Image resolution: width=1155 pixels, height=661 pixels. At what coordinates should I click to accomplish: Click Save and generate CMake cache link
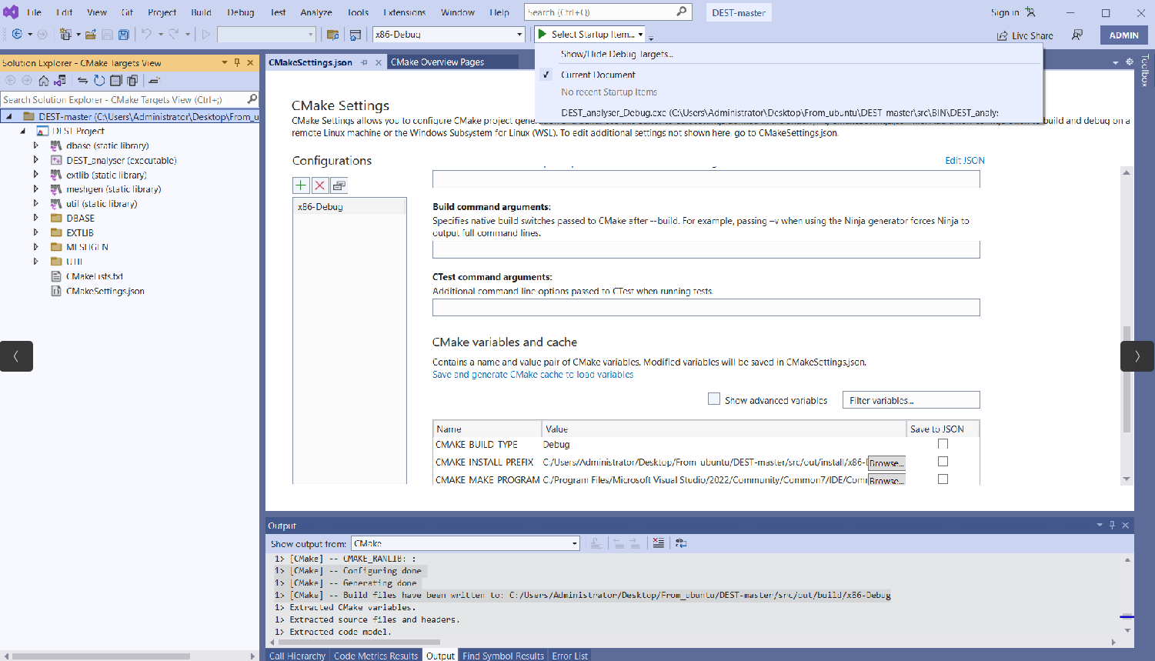[532, 375]
